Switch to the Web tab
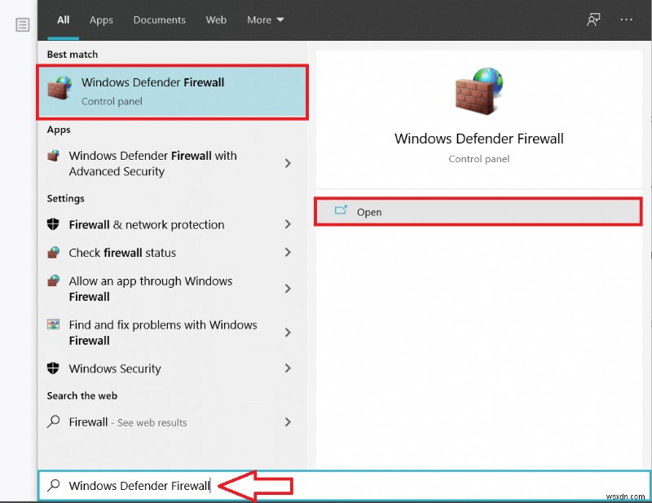652x503 pixels. (x=216, y=20)
